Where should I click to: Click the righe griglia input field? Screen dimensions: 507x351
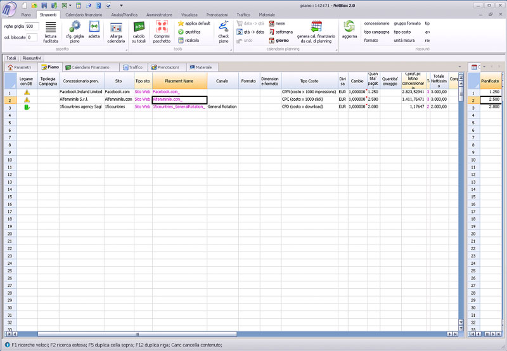click(31, 27)
